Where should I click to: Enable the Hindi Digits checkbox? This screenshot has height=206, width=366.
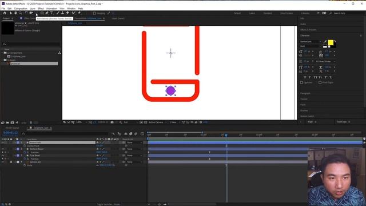click(320, 82)
